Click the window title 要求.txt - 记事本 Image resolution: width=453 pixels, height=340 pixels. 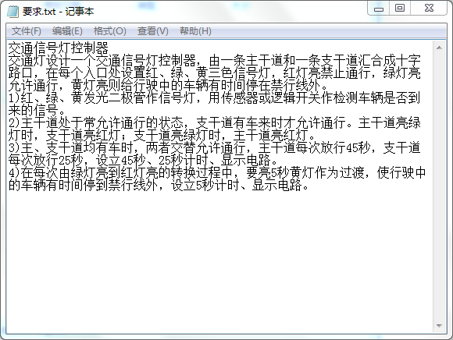(59, 12)
